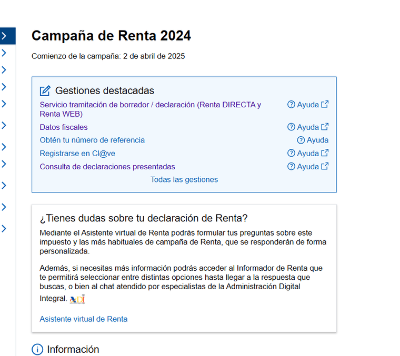This screenshot has width=400, height=356.
Task: Click the 'Gestiones destacadas' heading text
Action: pyautogui.click(x=105, y=91)
